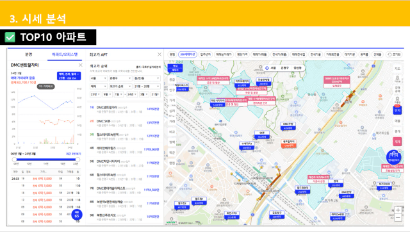Click the large blue building floating icon on map
This screenshot has width=410, height=232.
pyautogui.click(x=393, y=157)
